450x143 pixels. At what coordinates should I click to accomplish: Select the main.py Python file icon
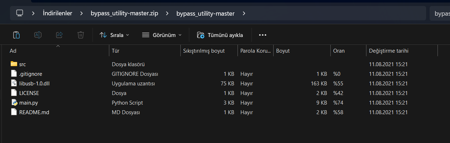[x=14, y=102]
